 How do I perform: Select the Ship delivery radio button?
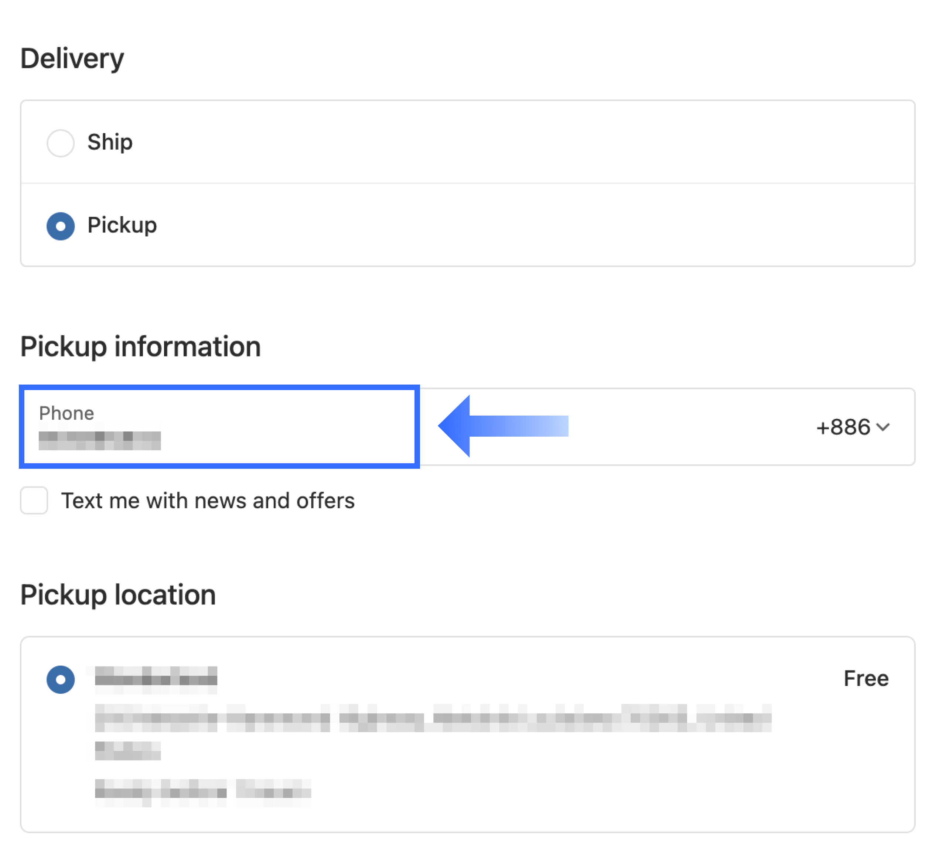(x=61, y=143)
